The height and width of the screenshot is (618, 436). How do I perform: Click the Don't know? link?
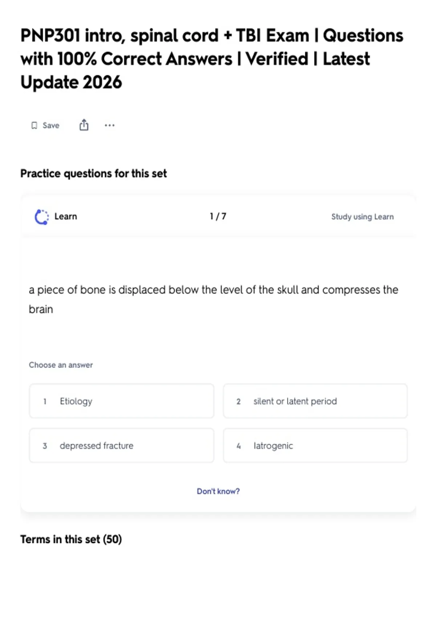tap(218, 491)
